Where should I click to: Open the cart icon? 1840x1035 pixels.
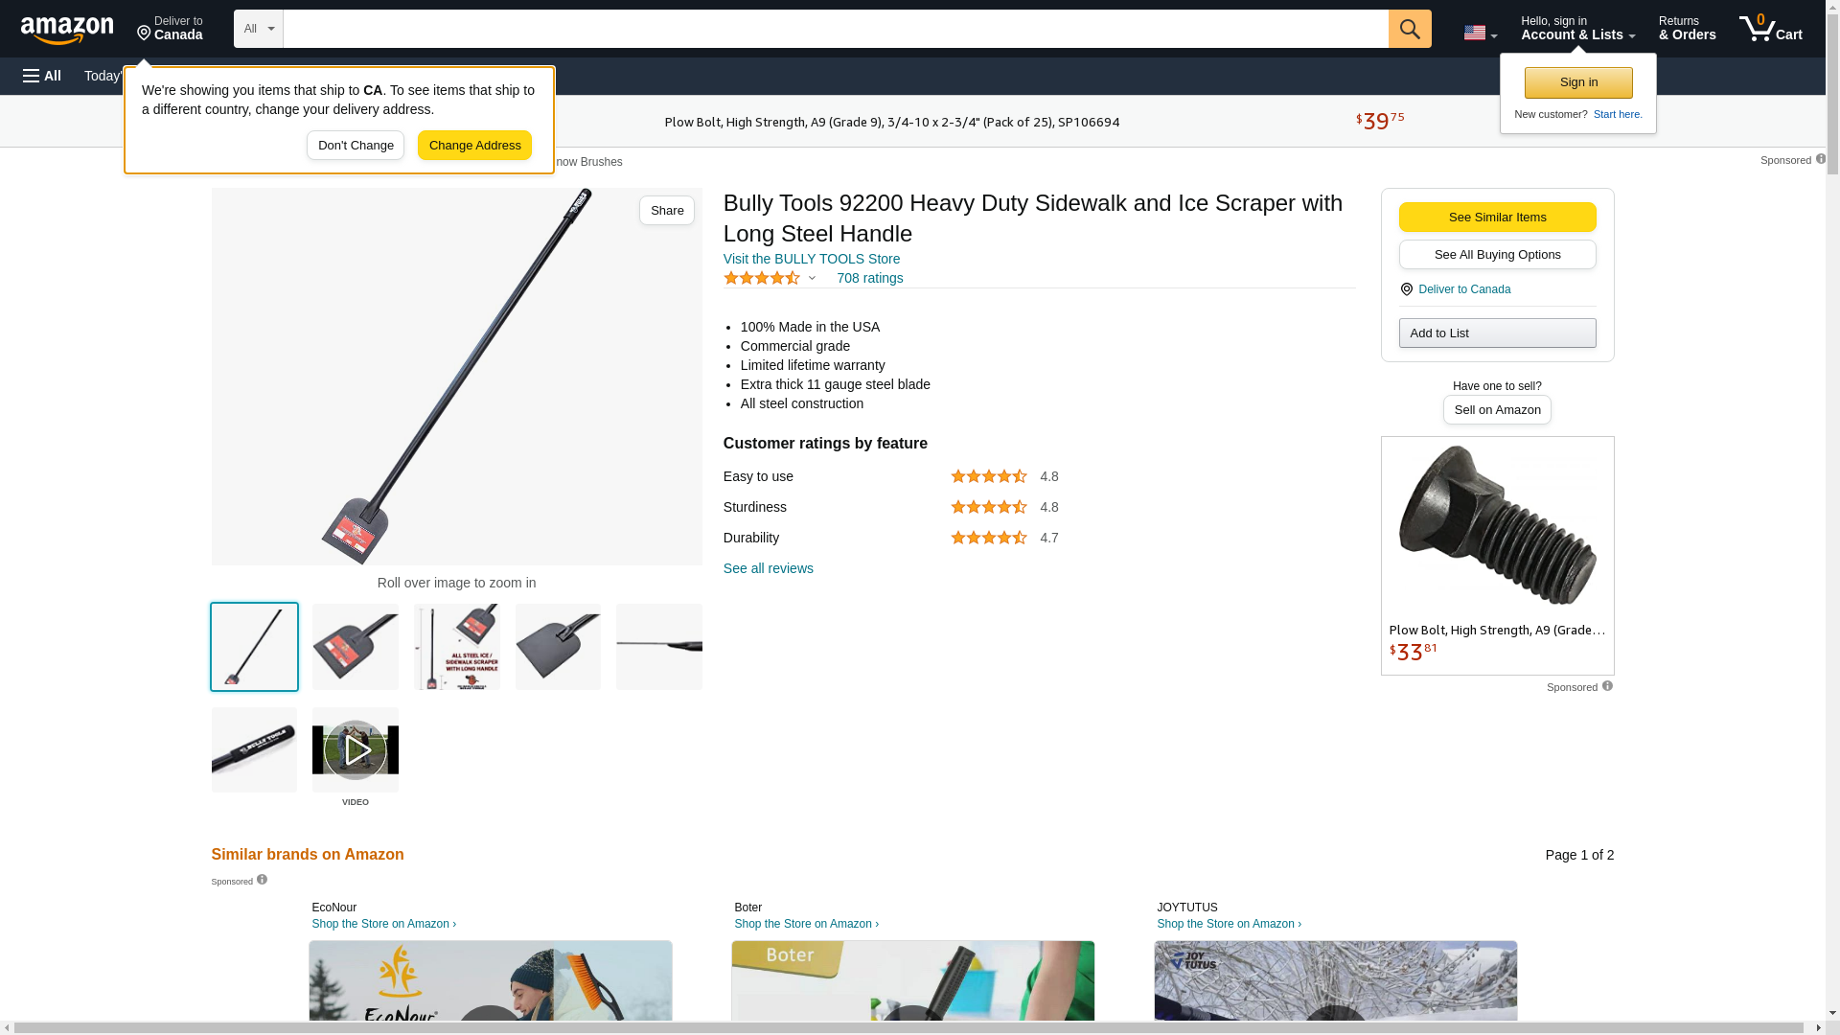click(x=1770, y=29)
